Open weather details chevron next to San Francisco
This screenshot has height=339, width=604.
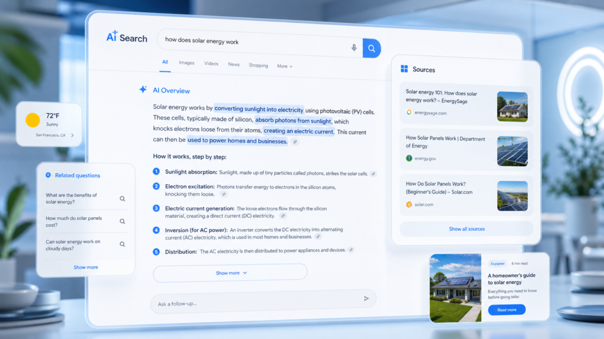pos(73,135)
